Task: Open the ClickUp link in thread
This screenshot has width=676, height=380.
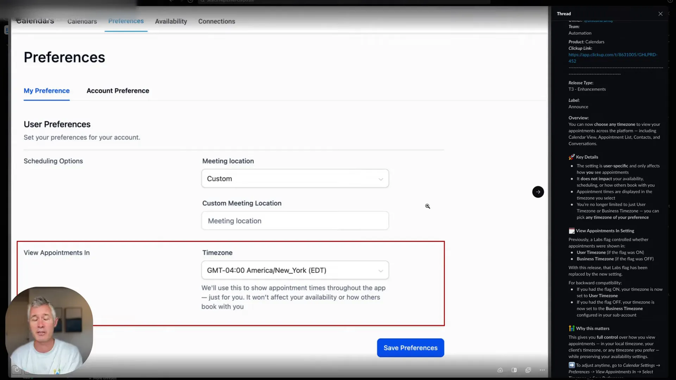Action: click(x=613, y=58)
